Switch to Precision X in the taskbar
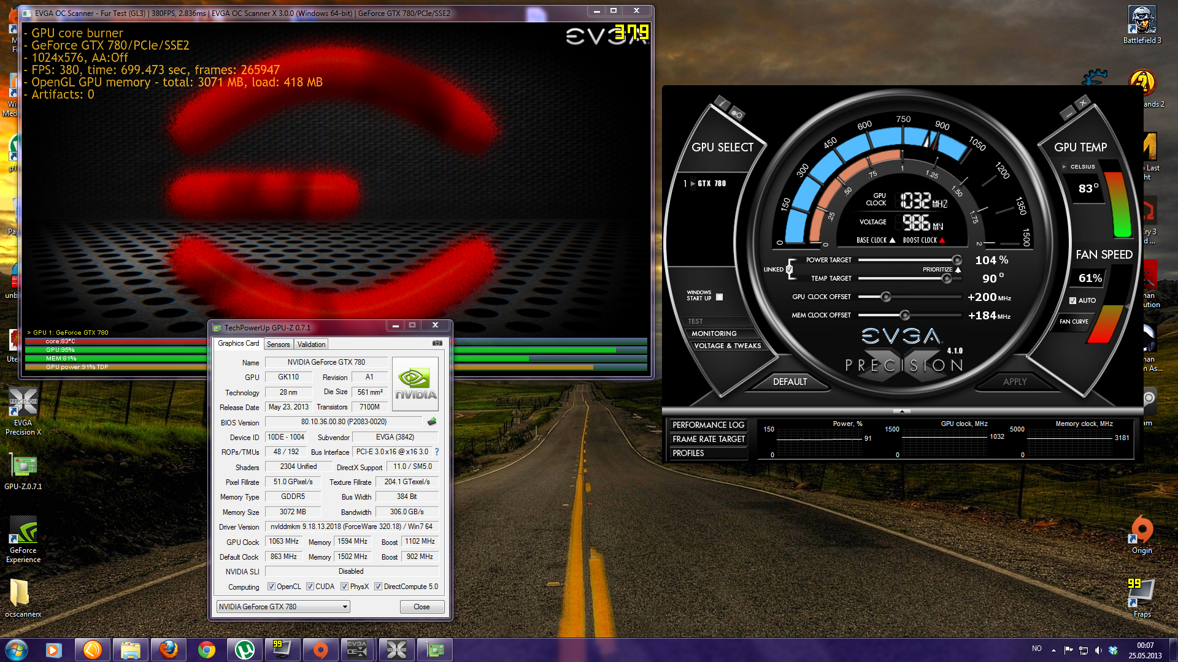Screen dimensions: 1178x662 396,650
